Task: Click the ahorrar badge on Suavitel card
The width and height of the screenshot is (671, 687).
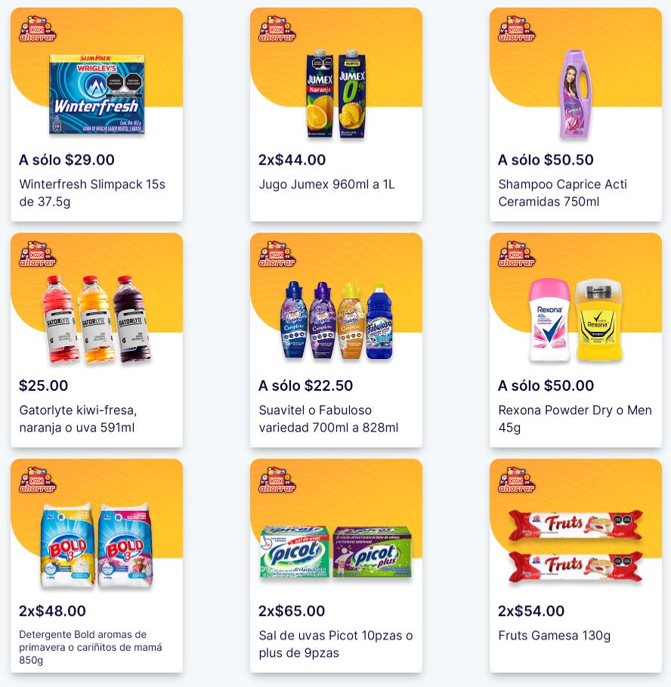Action: pos(277,254)
